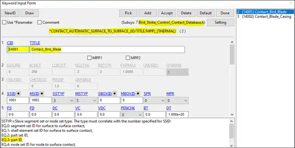Check the MPP2 checkbox
The height and width of the screenshot is (148, 295).
[128, 58]
